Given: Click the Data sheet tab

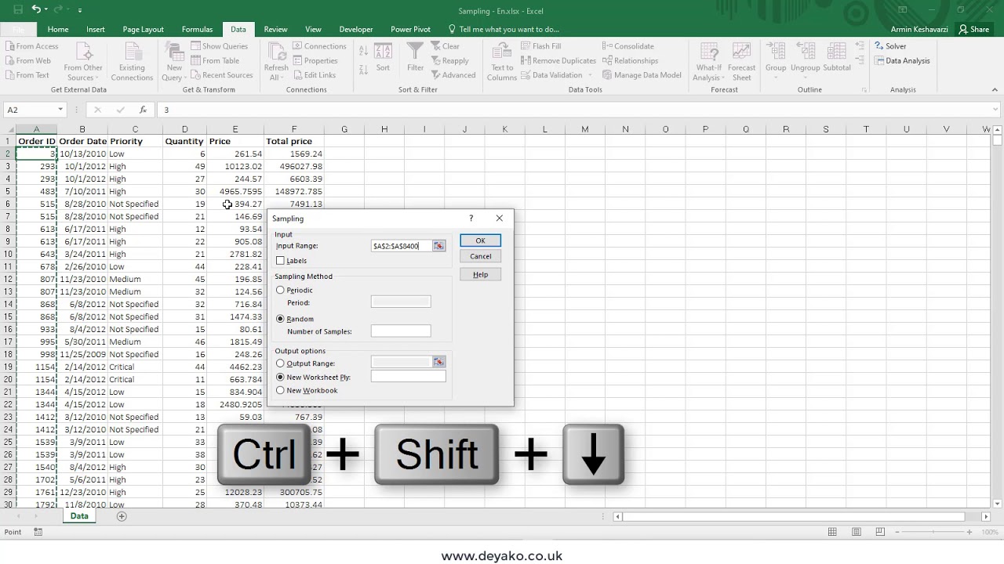Looking at the screenshot, I should click(79, 516).
